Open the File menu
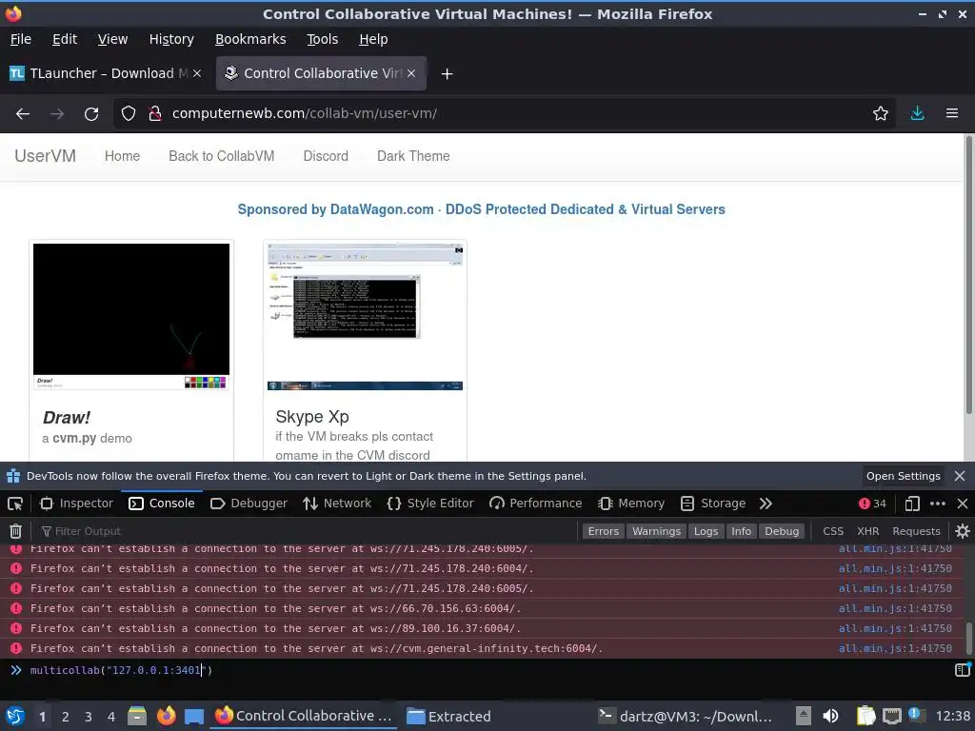Viewport: 975px width, 731px height. tap(21, 39)
